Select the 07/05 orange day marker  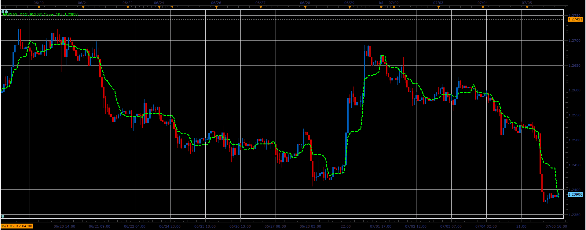[x=527, y=8]
